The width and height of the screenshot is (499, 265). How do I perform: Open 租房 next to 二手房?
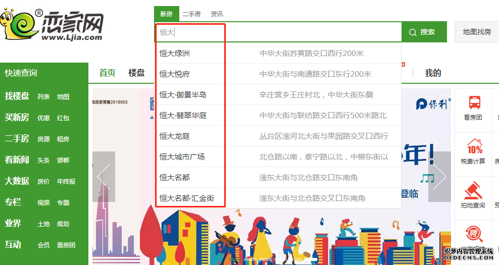tap(63, 139)
